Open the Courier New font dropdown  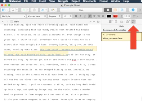pyautogui.click(x=37, y=16)
